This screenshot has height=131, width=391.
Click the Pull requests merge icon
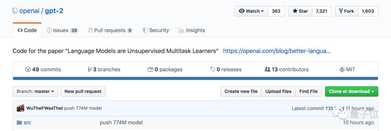click(91, 30)
